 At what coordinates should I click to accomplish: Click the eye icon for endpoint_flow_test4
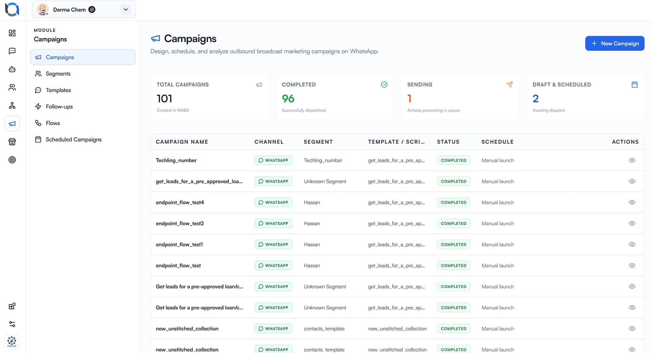[632, 202]
